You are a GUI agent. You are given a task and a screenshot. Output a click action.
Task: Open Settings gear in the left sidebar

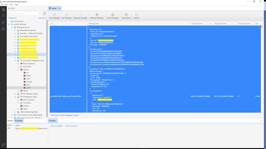tap(3, 29)
